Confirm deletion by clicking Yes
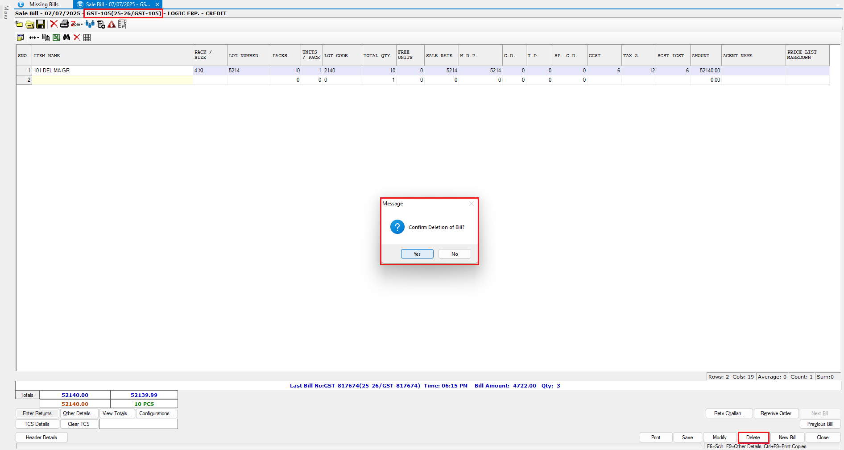The height and width of the screenshot is (450, 844). pyautogui.click(x=417, y=254)
